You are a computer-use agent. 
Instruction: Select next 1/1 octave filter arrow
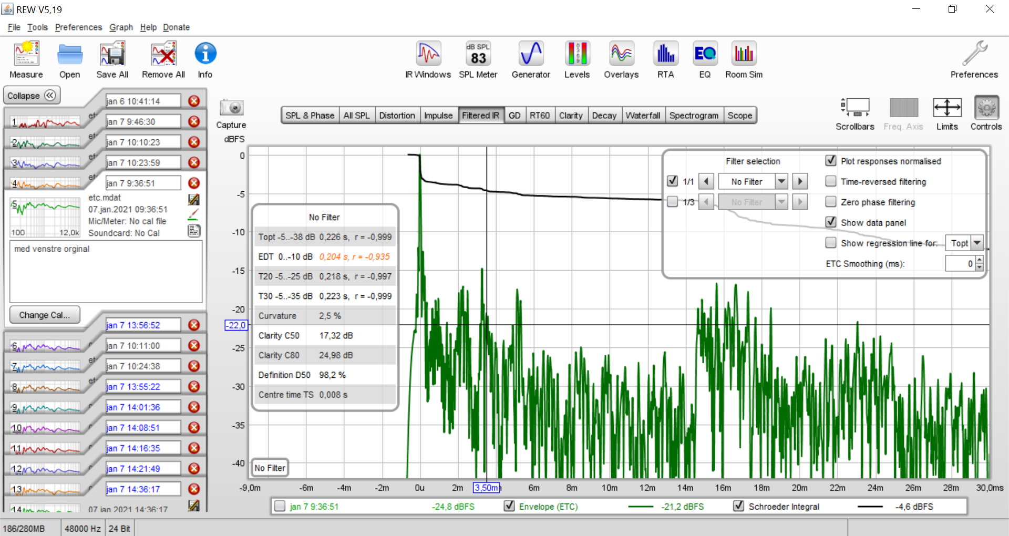[x=800, y=181]
